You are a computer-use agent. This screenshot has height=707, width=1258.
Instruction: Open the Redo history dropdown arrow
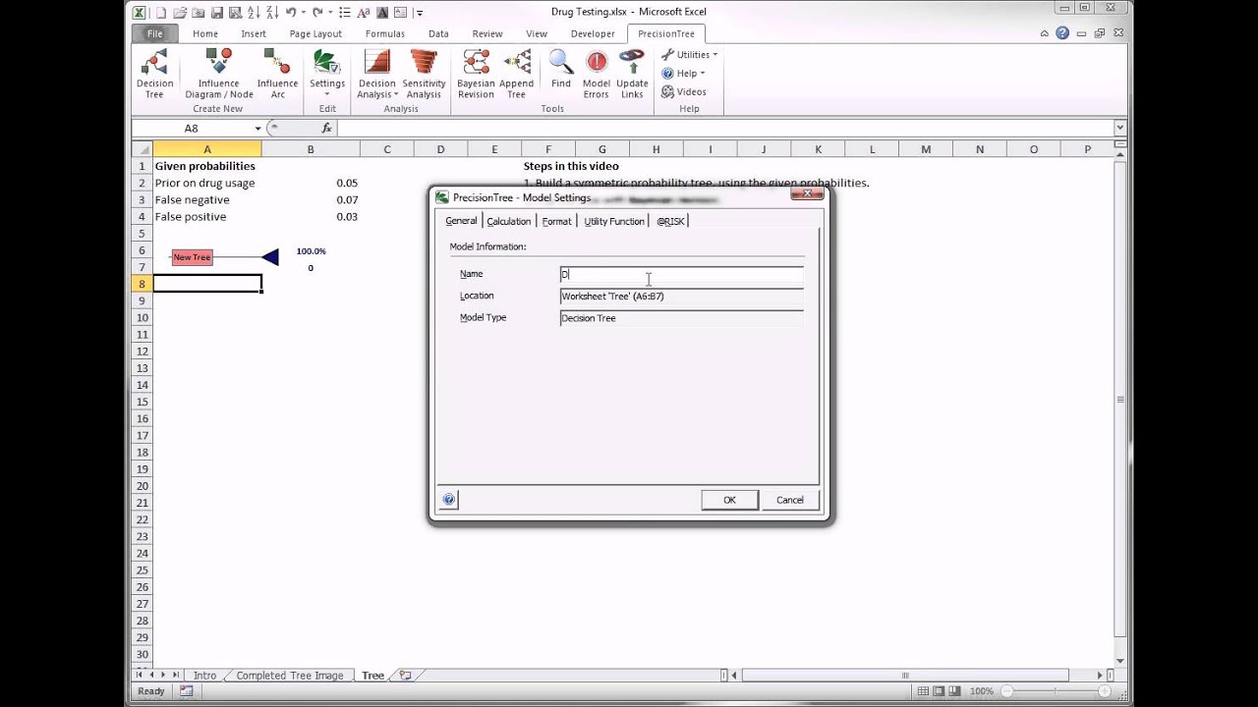[330, 13]
